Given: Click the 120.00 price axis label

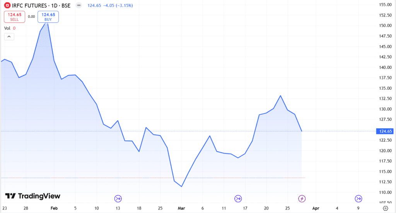Looking at the screenshot, I should point(385,151).
